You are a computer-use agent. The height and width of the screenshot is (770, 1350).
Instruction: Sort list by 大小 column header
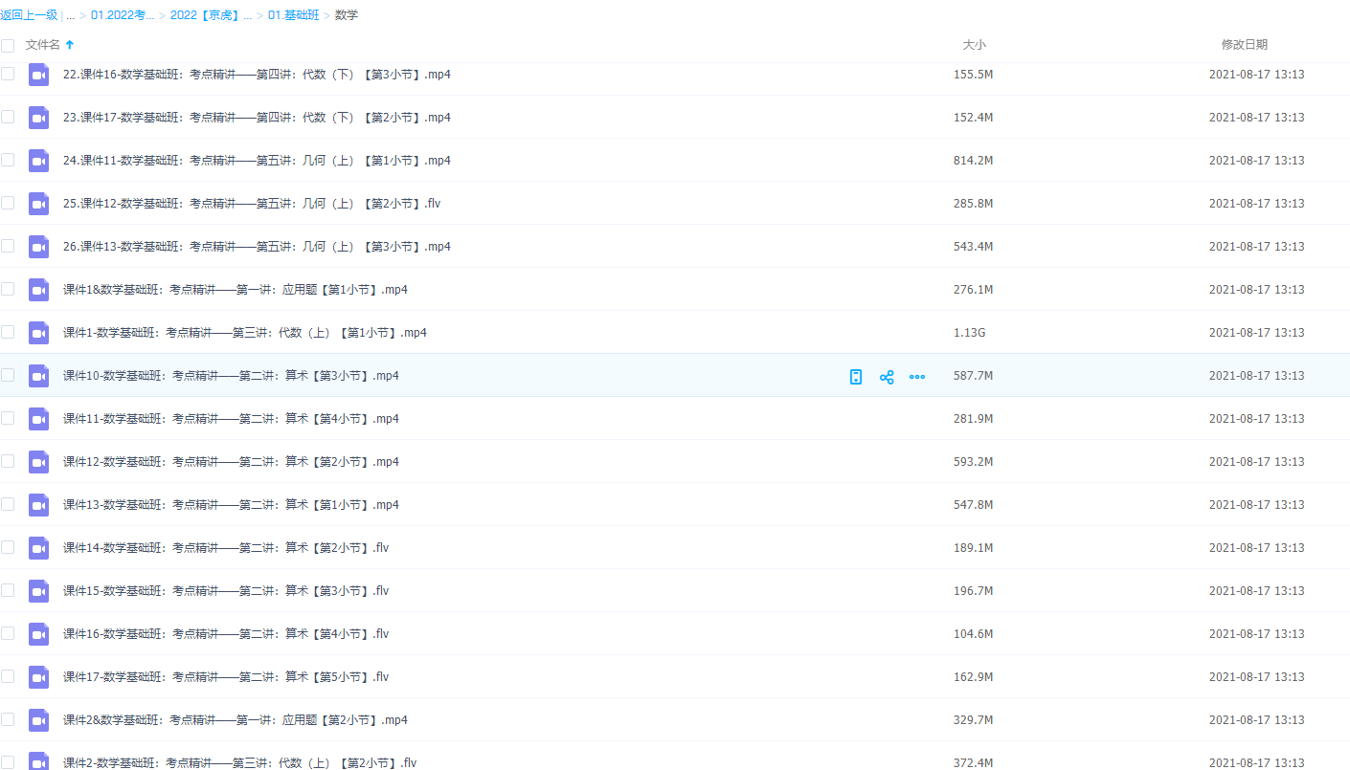coord(974,45)
